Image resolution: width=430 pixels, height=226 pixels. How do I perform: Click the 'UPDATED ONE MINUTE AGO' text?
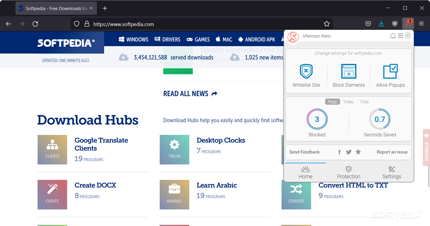65,60
